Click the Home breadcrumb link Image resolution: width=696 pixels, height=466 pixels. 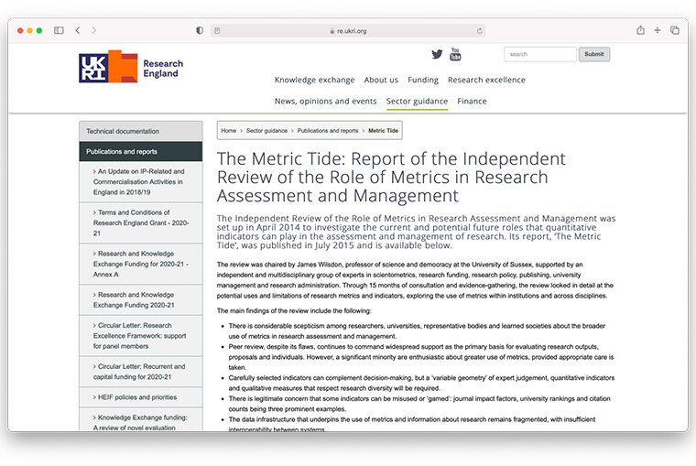pyautogui.click(x=229, y=131)
